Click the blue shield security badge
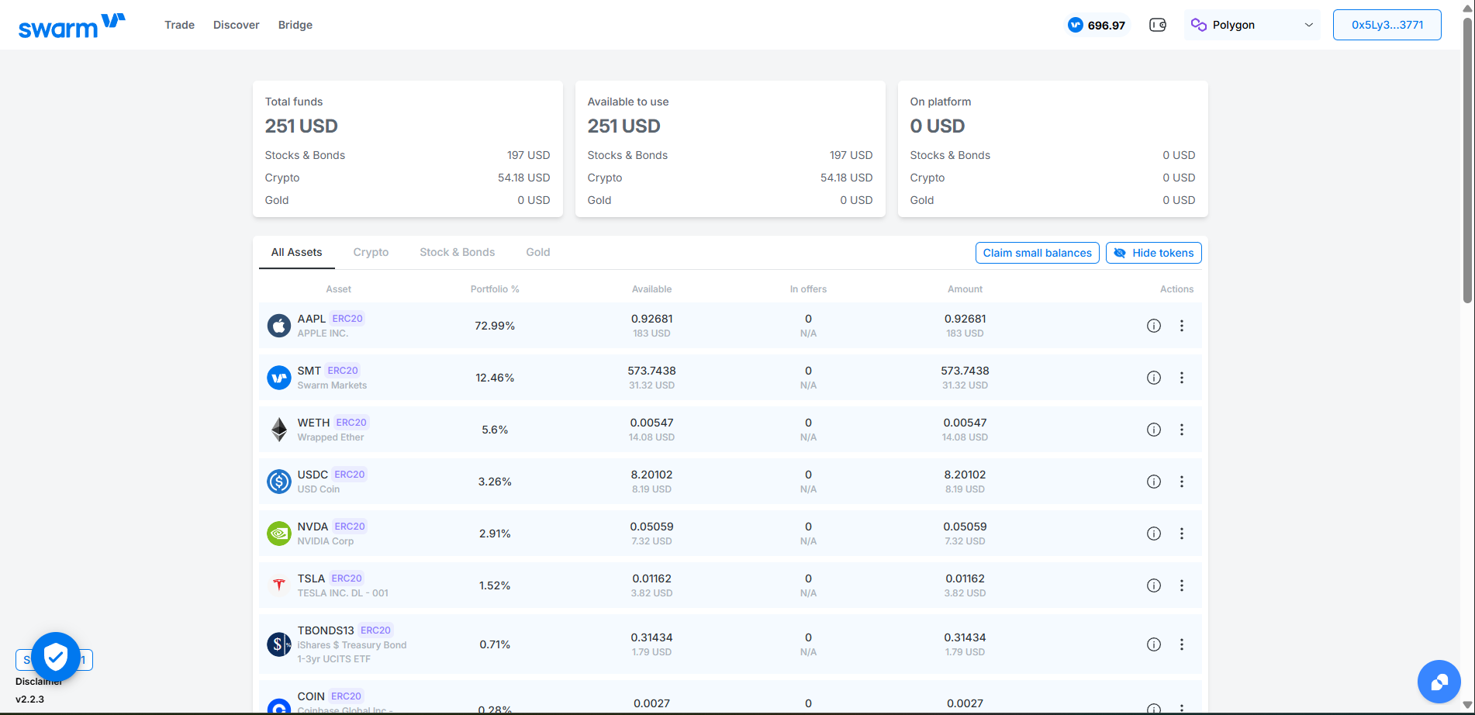 click(x=56, y=658)
